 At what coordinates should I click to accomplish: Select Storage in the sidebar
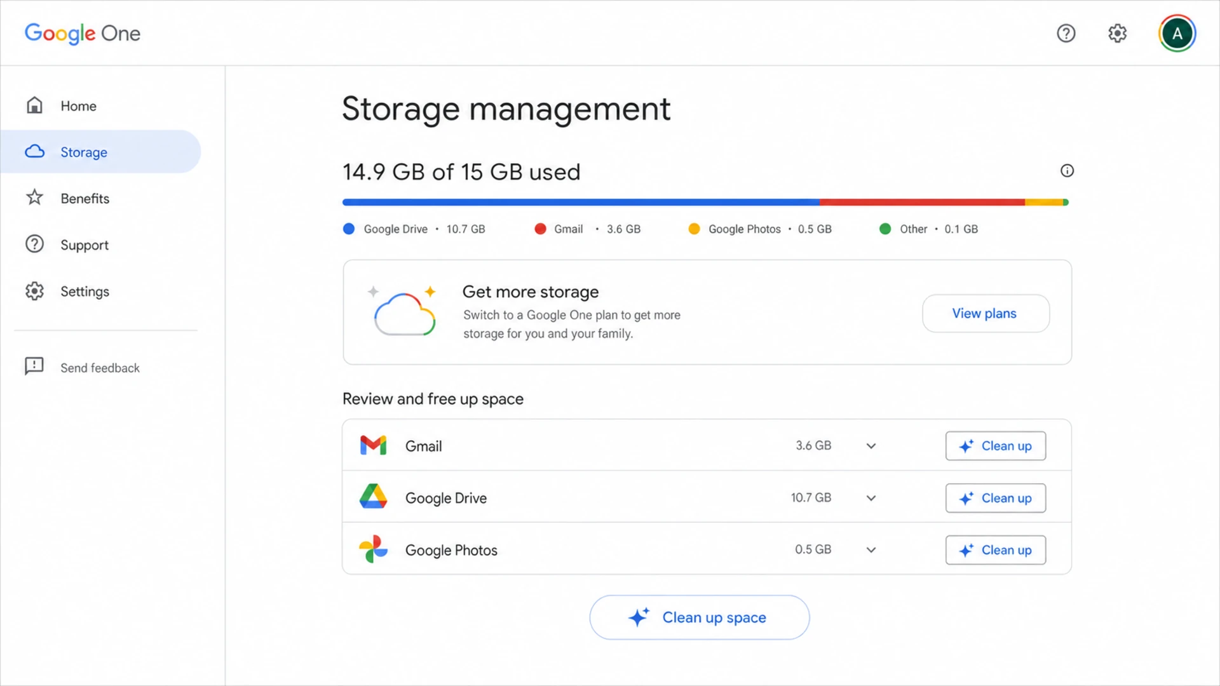point(100,152)
